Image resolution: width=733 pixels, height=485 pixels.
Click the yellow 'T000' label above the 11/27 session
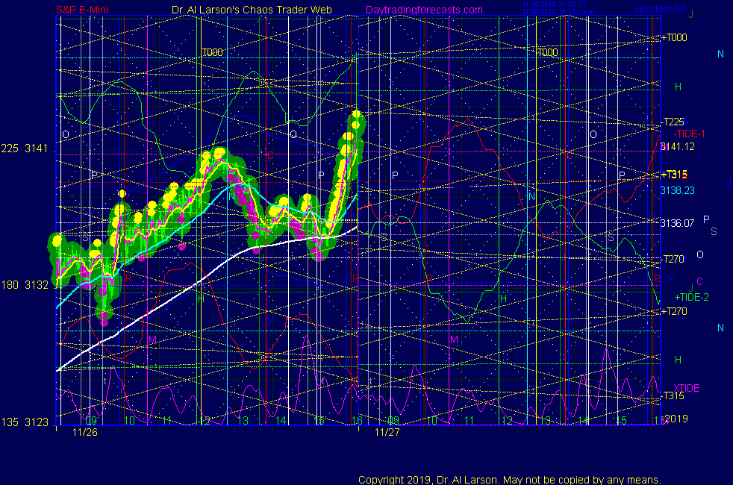point(548,52)
